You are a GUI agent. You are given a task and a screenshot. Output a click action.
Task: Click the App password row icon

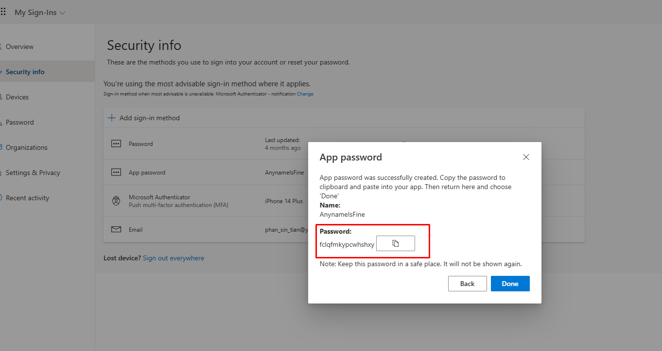(x=116, y=172)
